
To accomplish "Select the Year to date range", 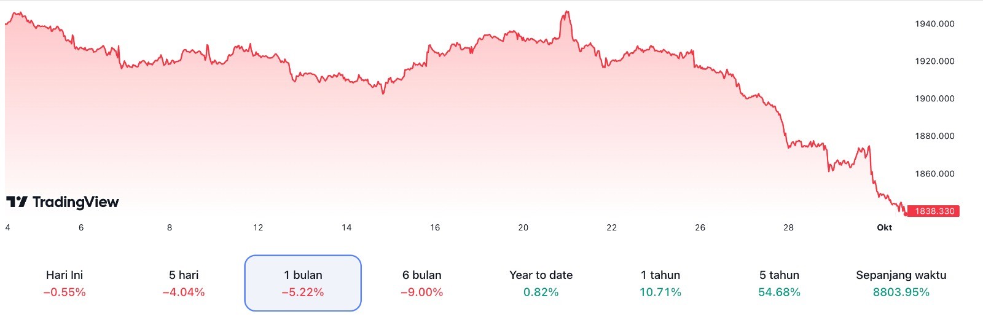I will pyautogui.click(x=541, y=283).
